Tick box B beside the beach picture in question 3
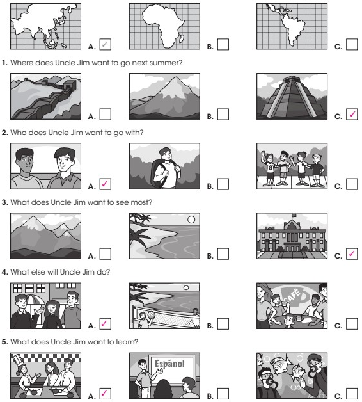The width and height of the screenshot is (362, 402). pos(223,254)
